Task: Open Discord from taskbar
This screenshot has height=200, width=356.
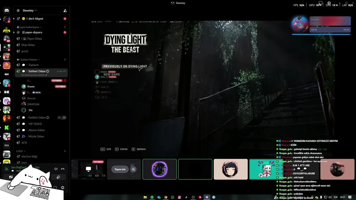Action: pos(207,197)
